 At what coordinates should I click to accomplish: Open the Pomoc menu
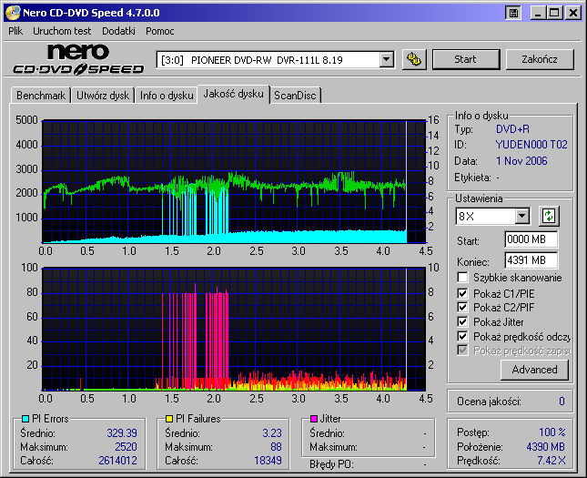point(160,31)
